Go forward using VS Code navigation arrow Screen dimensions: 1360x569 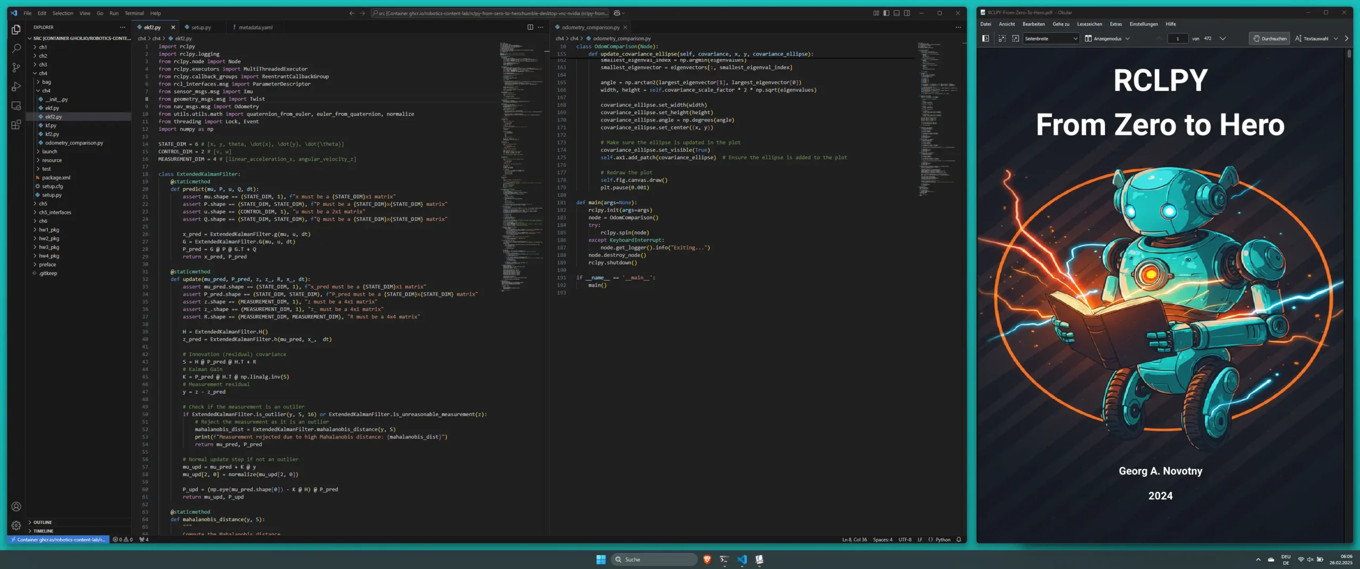pos(362,13)
